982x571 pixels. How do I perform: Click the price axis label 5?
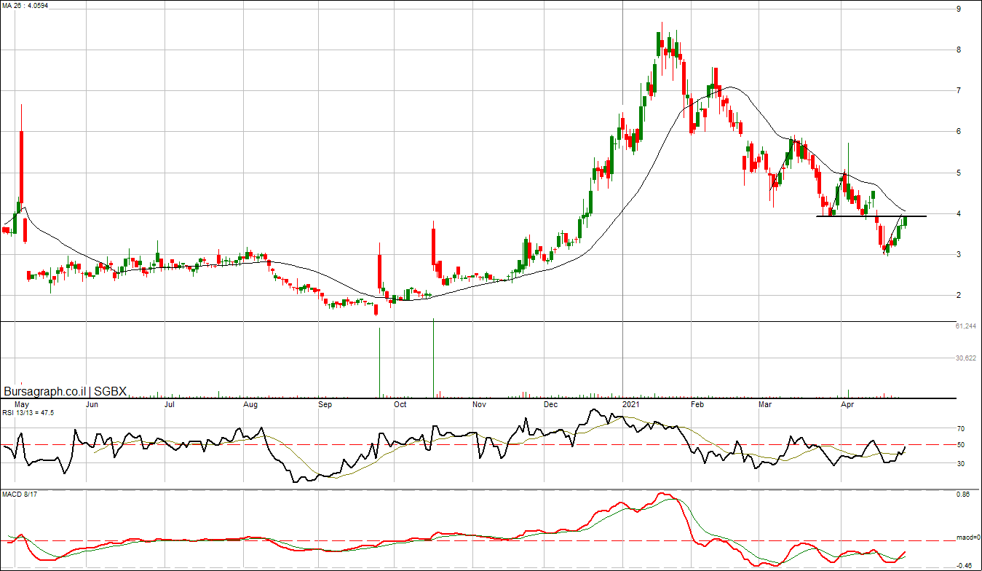tap(959, 173)
